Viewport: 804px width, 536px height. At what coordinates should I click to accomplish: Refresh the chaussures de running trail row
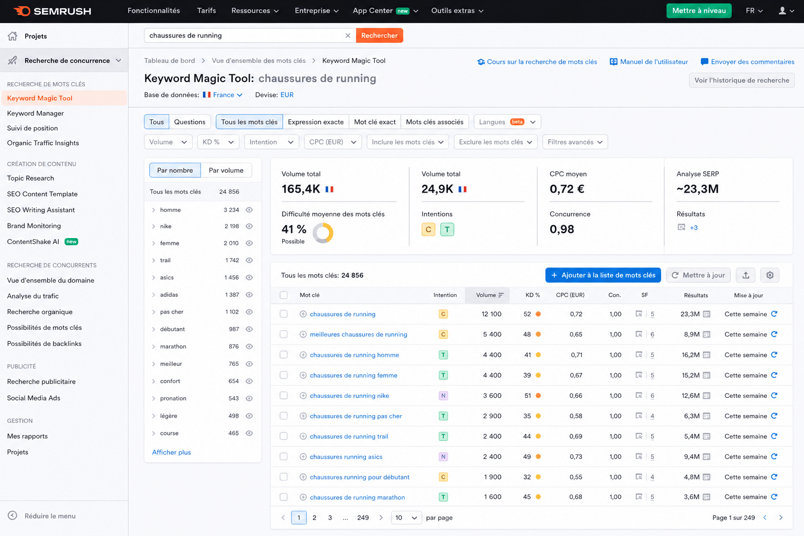pos(774,437)
